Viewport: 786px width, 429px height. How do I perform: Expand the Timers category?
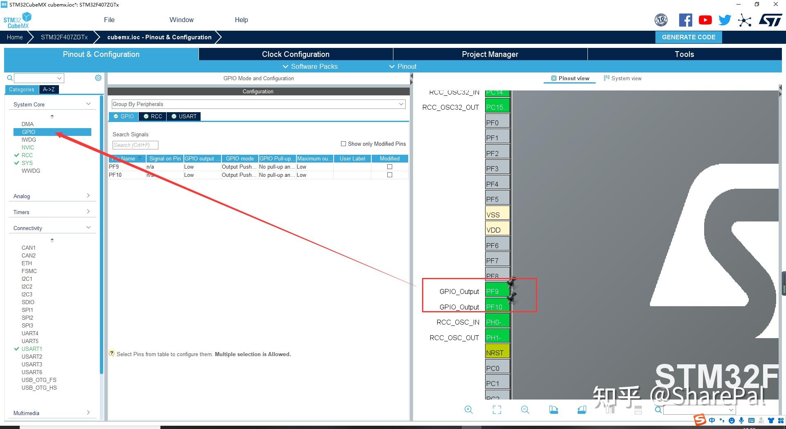[x=52, y=212]
